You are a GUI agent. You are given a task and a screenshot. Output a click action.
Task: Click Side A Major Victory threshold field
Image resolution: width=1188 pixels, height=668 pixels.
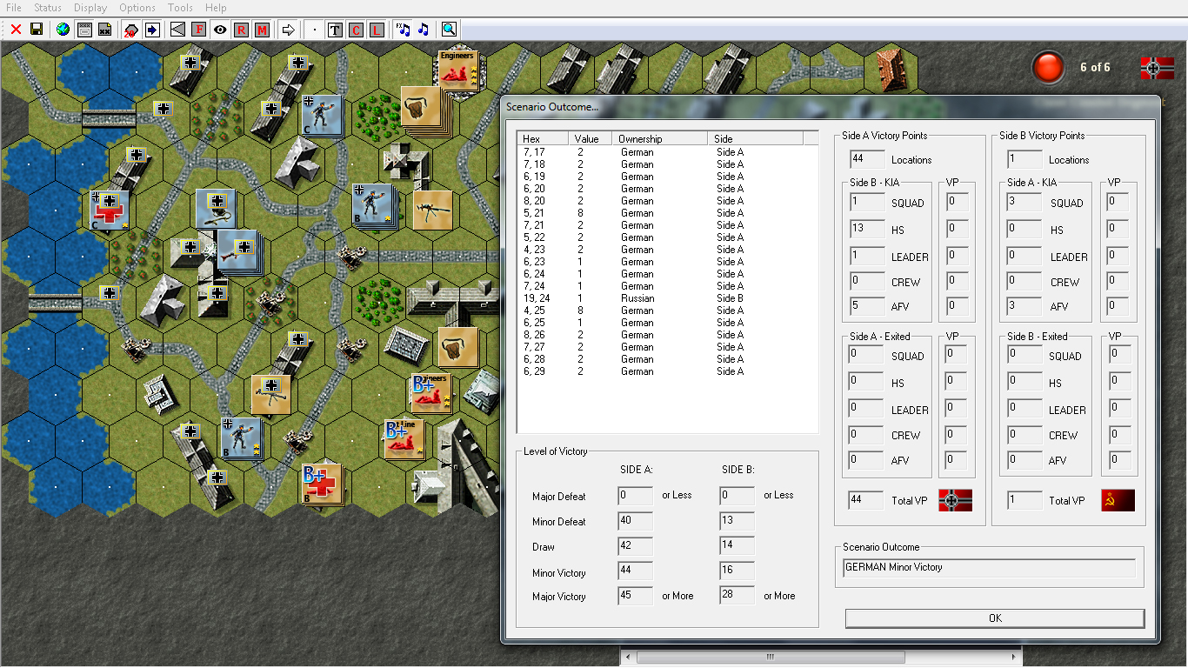pyautogui.click(x=635, y=596)
